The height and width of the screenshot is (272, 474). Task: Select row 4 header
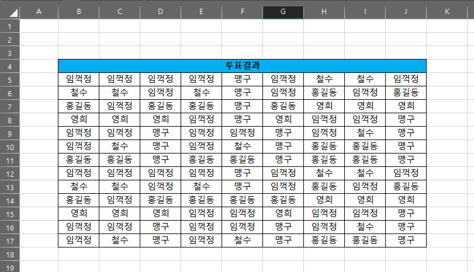coord(10,67)
